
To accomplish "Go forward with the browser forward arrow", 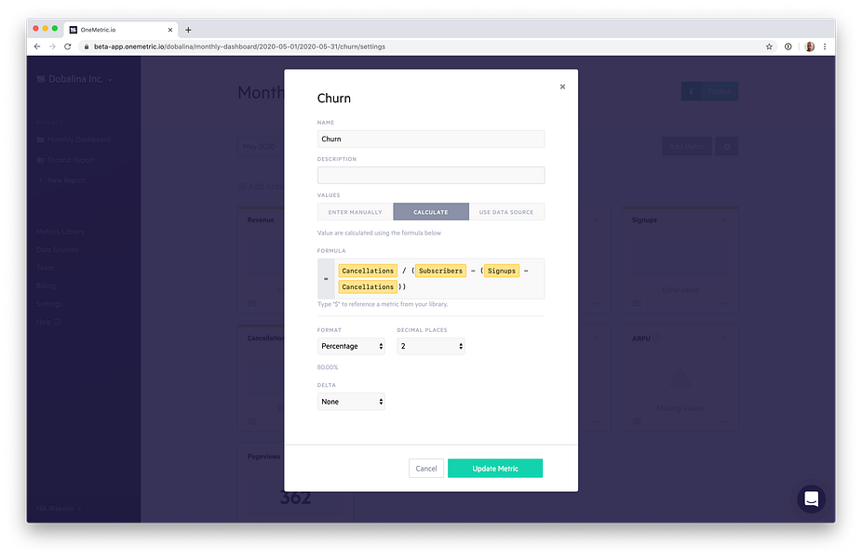I will click(52, 46).
